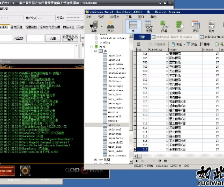Click the table icon beside stditems2 in tree

[105, 129]
